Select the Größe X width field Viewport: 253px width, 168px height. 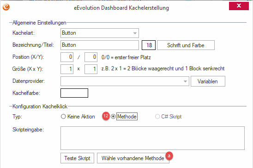pyautogui.click(x=67, y=69)
